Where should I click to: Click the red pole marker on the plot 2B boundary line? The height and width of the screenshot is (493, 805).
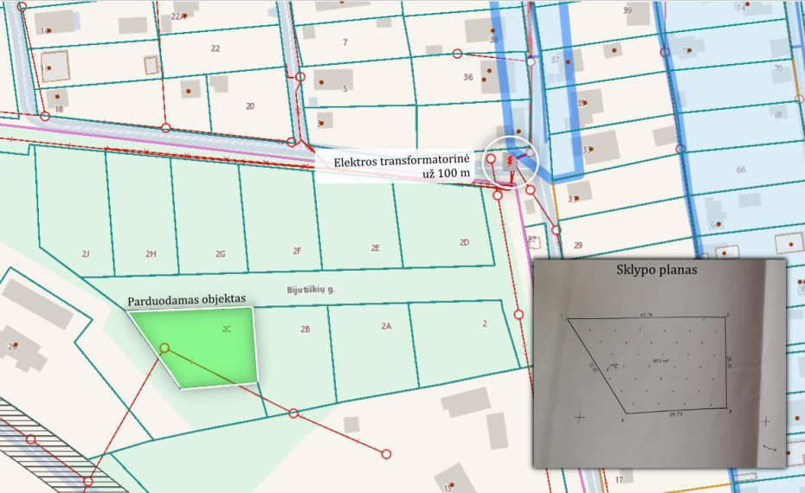(x=293, y=413)
